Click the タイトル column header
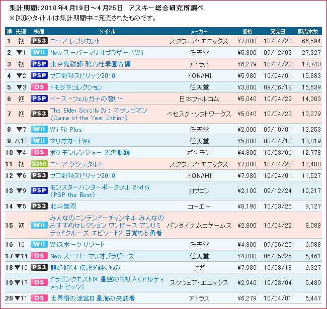This screenshot has width=327, height=309. 107,32
